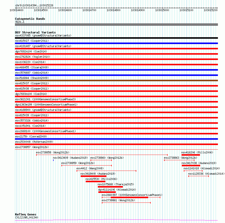Open nsv615038 (Cooper2011) variant

(x=32, y=89)
